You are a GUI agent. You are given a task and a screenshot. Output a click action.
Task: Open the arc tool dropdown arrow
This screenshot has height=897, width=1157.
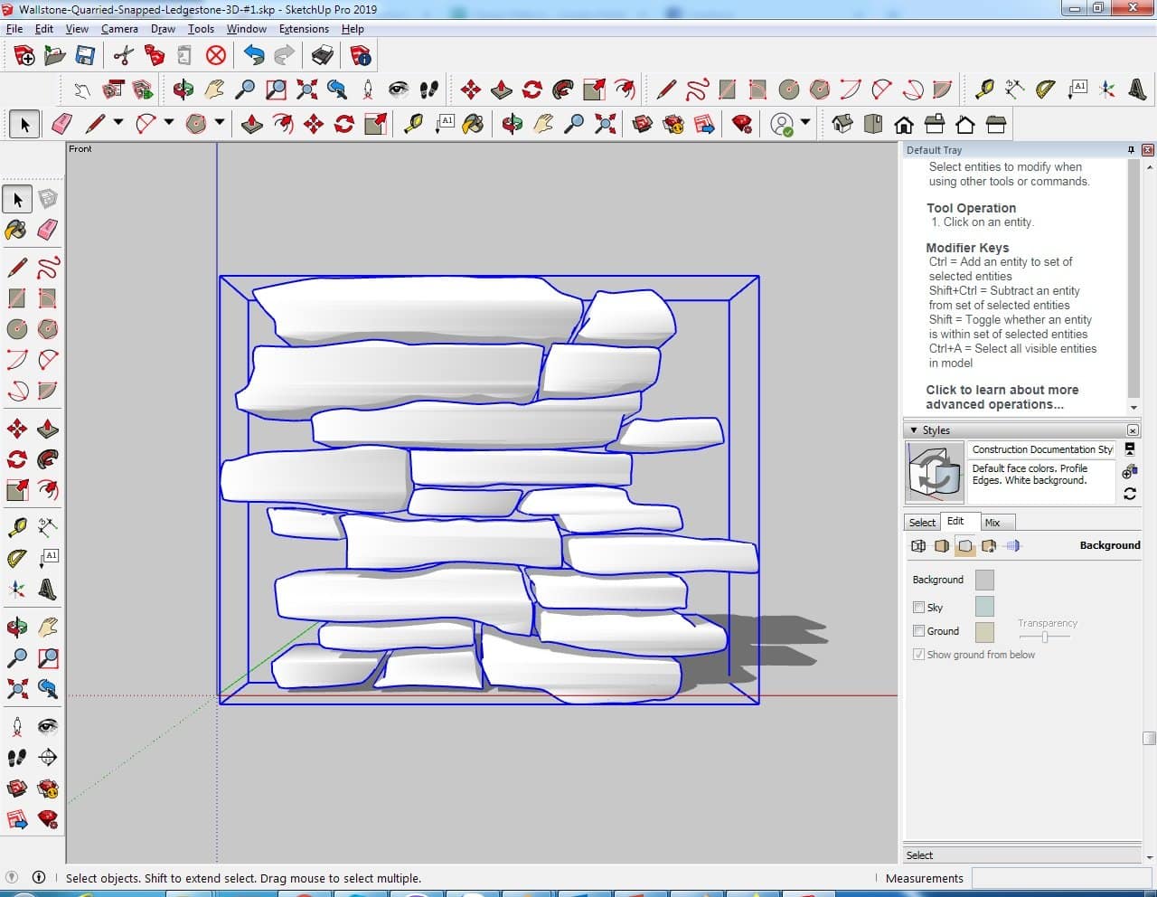[169, 123]
